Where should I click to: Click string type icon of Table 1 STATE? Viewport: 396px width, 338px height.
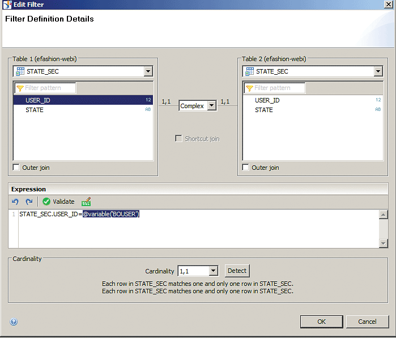click(148, 109)
